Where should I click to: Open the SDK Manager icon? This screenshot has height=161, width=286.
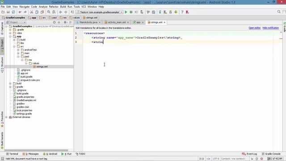point(171,12)
